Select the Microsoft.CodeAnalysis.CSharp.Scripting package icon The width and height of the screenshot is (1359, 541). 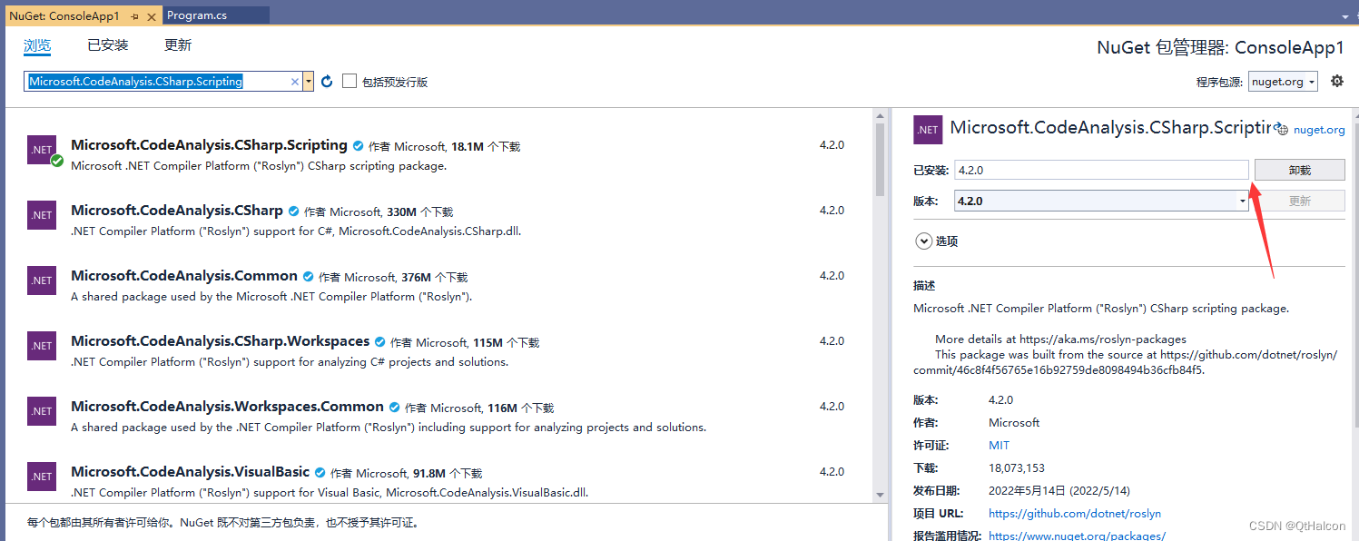click(x=43, y=150)
